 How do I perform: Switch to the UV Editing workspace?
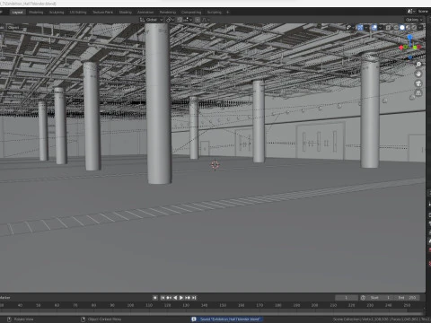coord(78,13)
